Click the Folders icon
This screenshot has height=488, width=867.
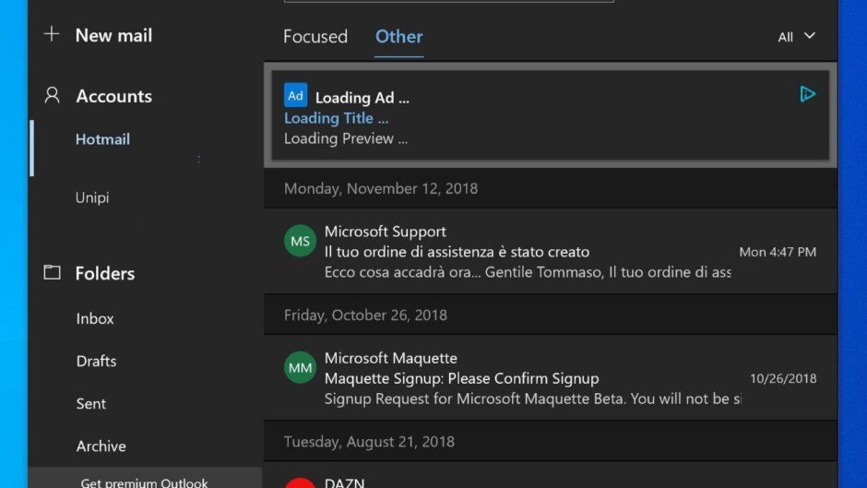pos(52,271)
